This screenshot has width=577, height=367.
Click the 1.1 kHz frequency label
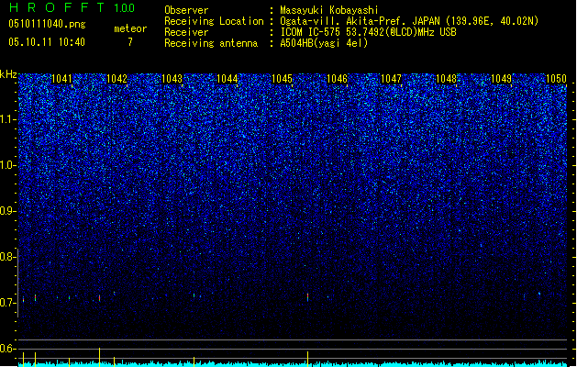7,119
